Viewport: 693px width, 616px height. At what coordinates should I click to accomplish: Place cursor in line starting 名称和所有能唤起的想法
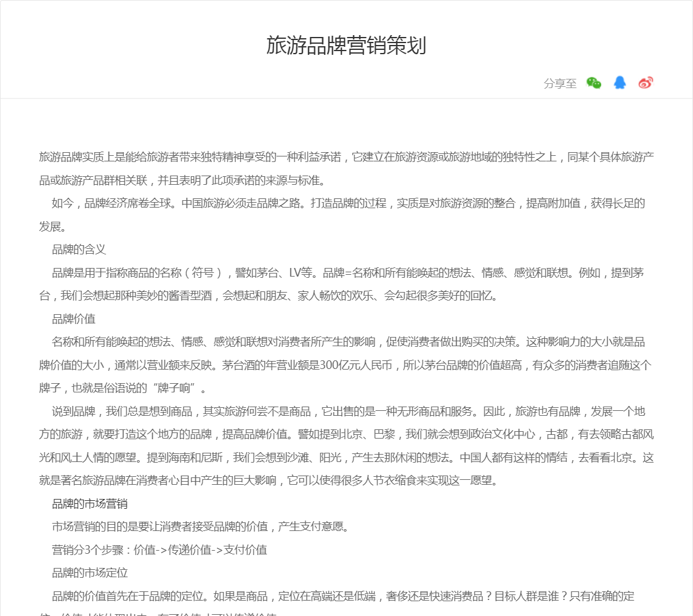tap(185, 342)
